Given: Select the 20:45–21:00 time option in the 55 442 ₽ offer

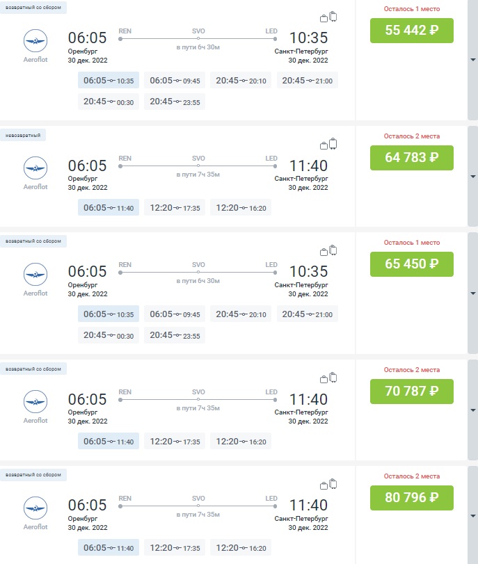Looking at the screenshot, I should (308, 81).
